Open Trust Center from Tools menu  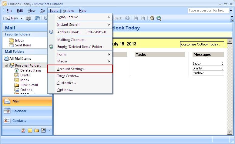[x=80, y=76]
